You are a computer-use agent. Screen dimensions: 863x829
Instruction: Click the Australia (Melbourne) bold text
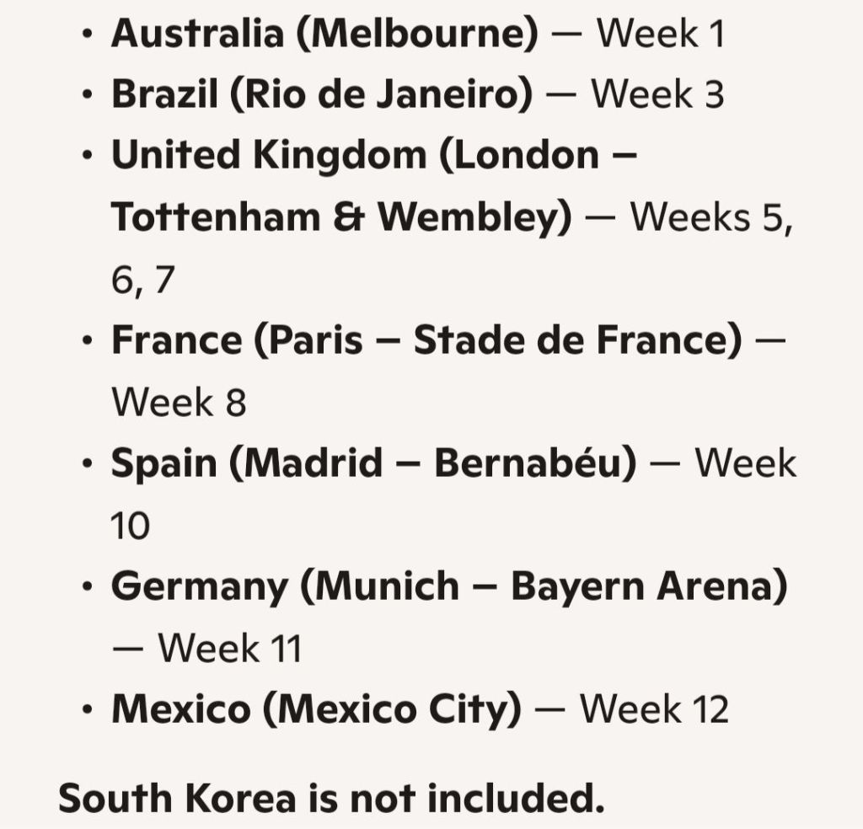pos(324,34)
